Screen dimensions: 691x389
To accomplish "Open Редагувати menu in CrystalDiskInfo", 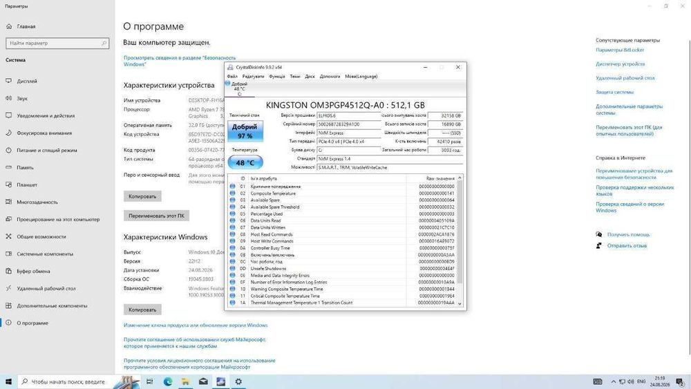I will 253,76.
